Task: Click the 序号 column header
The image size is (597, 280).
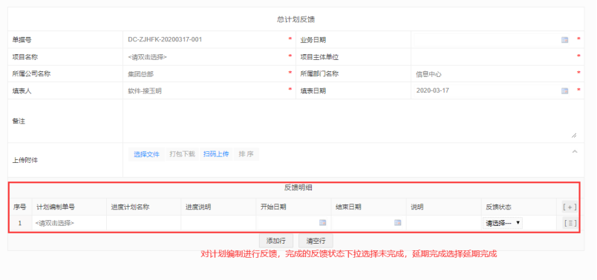Action: point(20,207)
